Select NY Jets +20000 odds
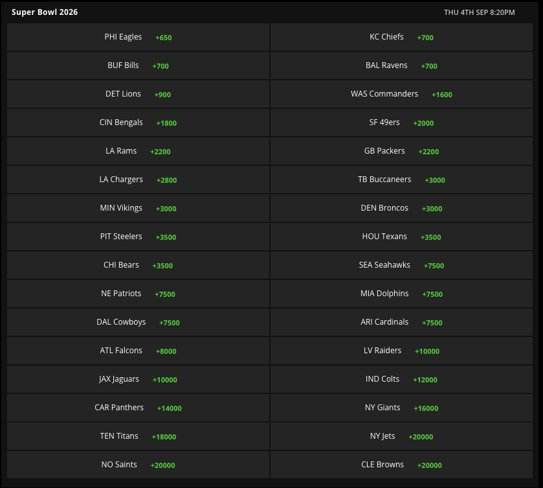 point(401,436)
